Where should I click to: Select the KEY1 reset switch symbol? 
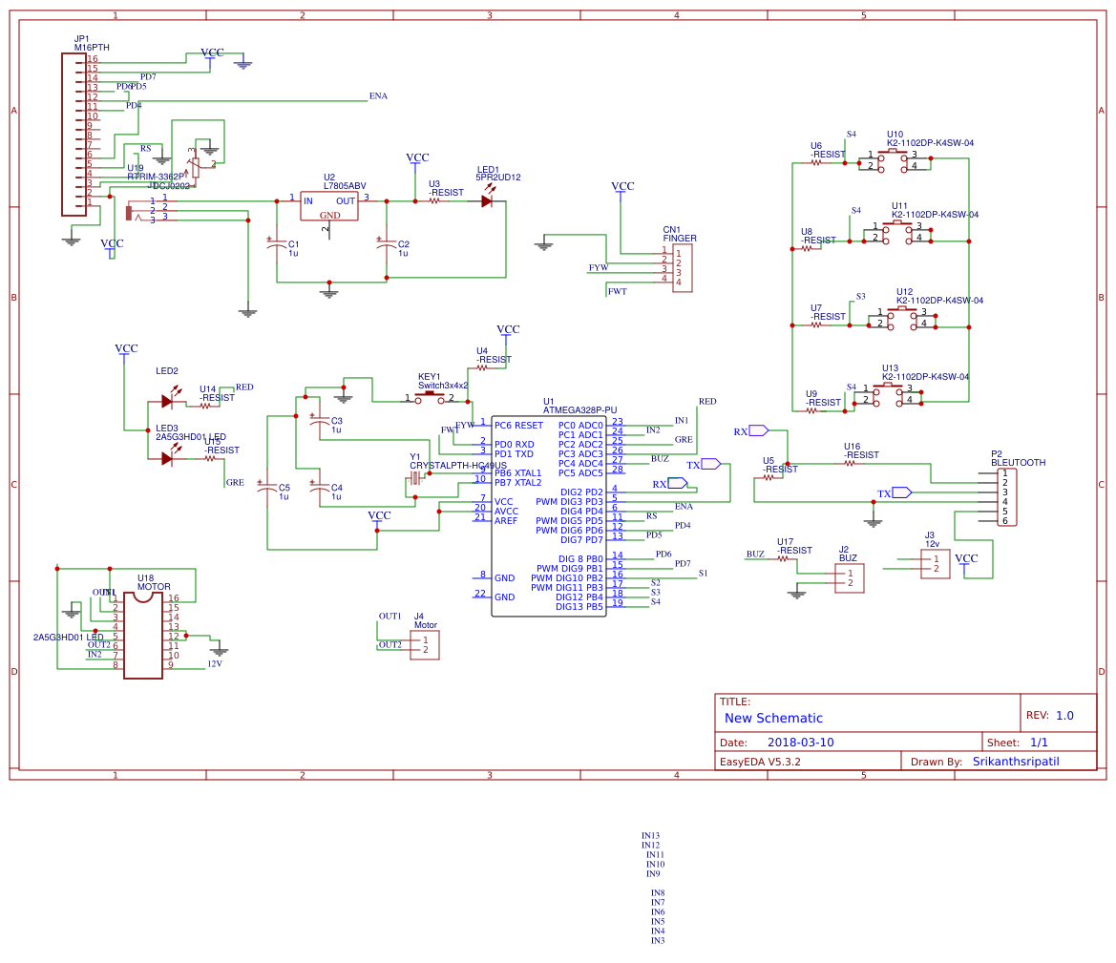pos(429,396)
